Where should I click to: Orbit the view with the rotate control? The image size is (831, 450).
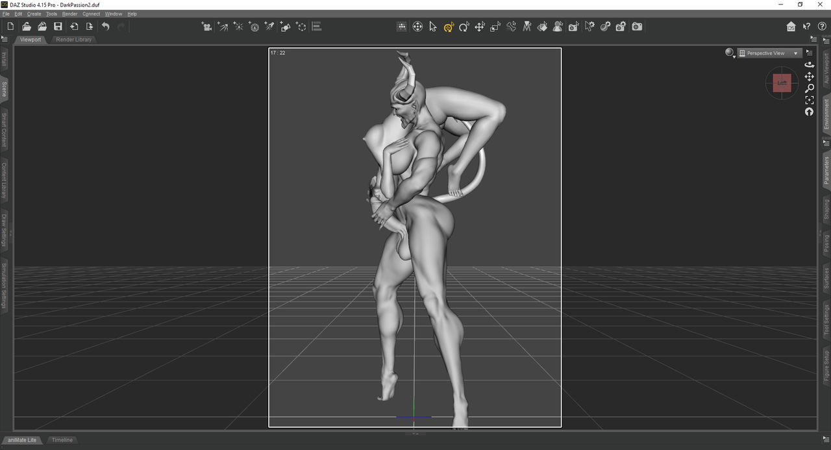[x=809, y=64]
